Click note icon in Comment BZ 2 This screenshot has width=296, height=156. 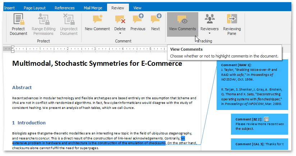click(267, 119)
